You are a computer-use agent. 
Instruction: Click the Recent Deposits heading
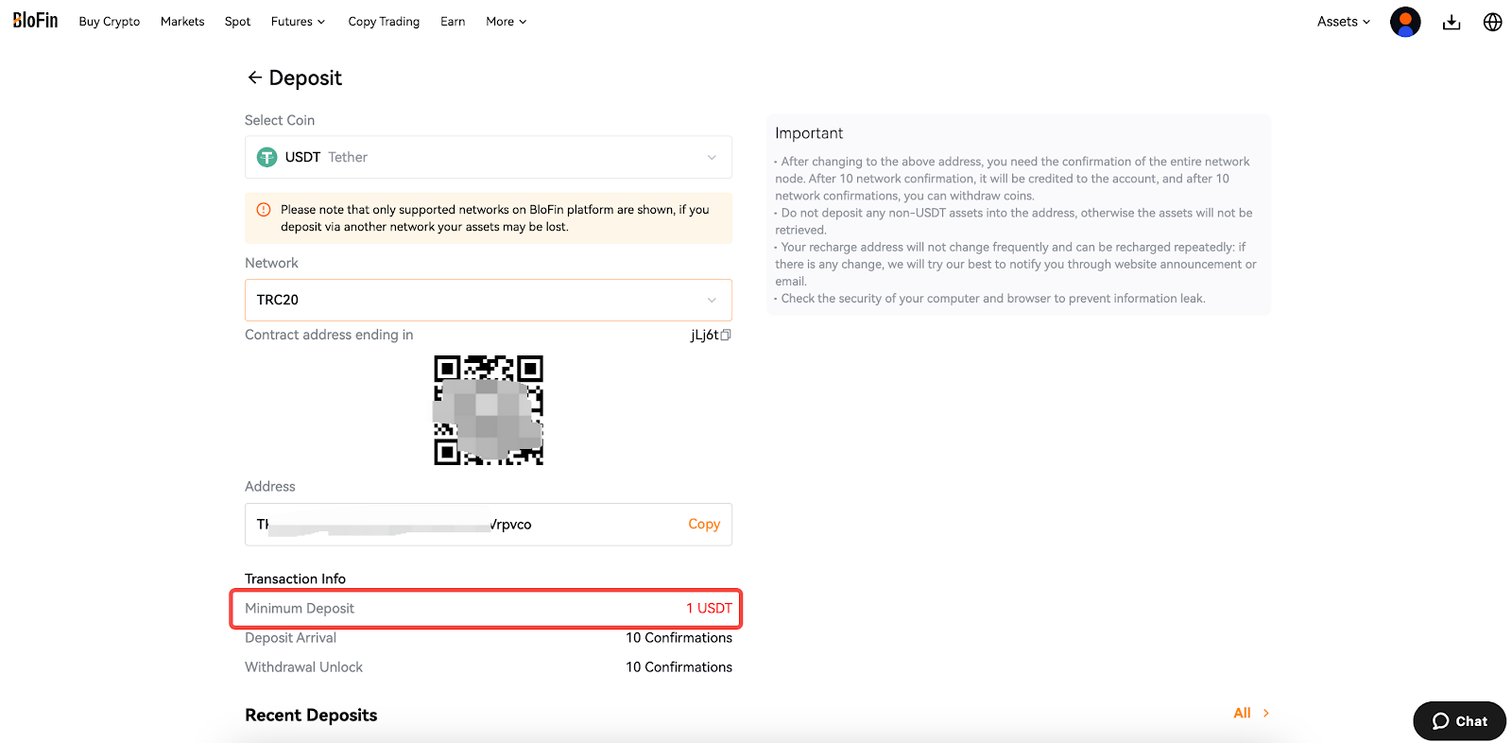click(x=311, y=716)
